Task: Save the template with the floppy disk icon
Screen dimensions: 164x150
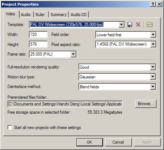Action: (x=130, y=25)
